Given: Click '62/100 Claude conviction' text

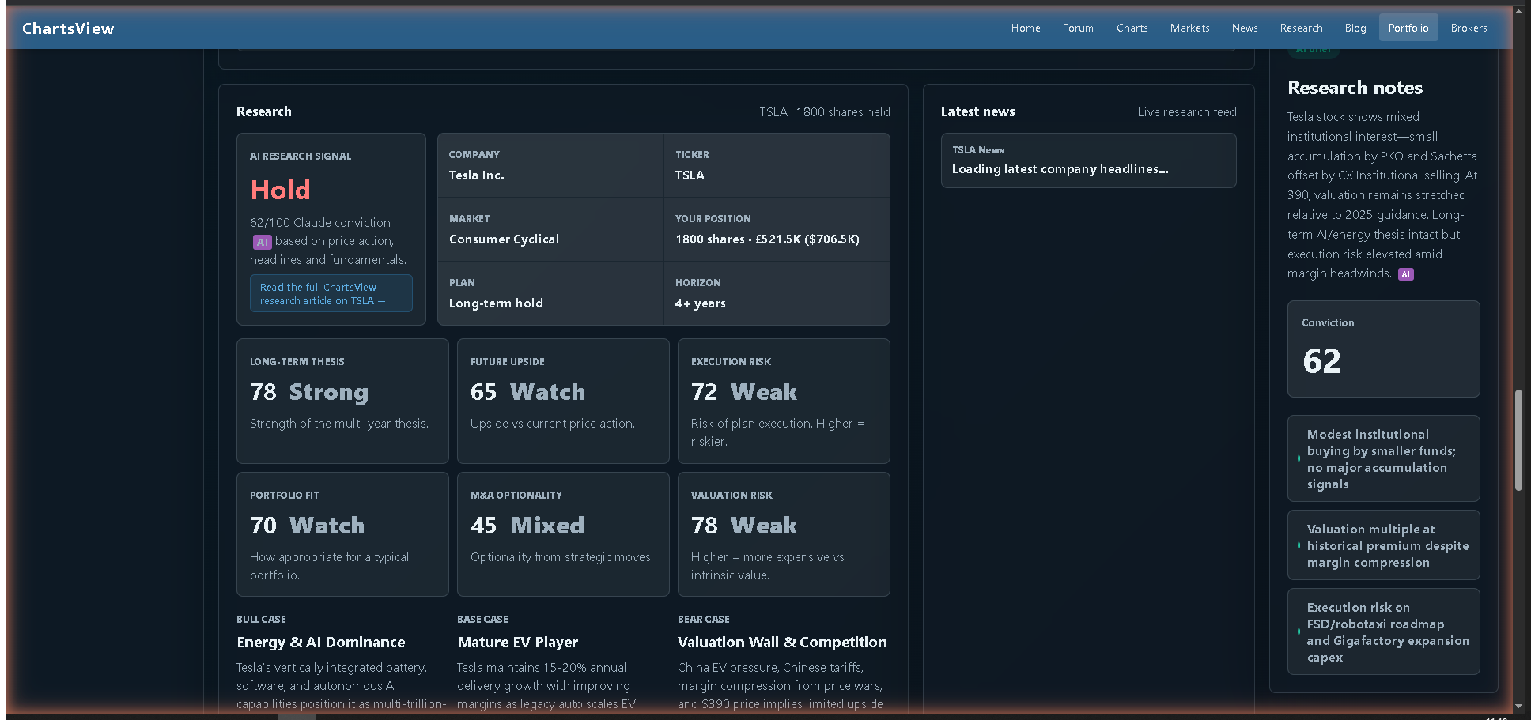Looking at the screenshot, I should (320, 223).
